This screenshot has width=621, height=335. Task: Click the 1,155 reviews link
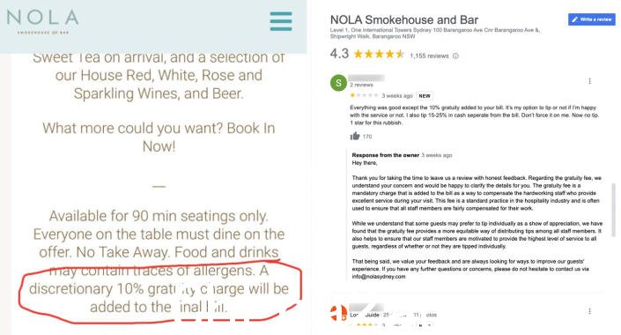click(x=429, y=56)
